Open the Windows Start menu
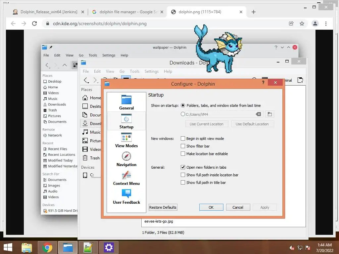This screenshot has width=339, height=254. point(8,247)
